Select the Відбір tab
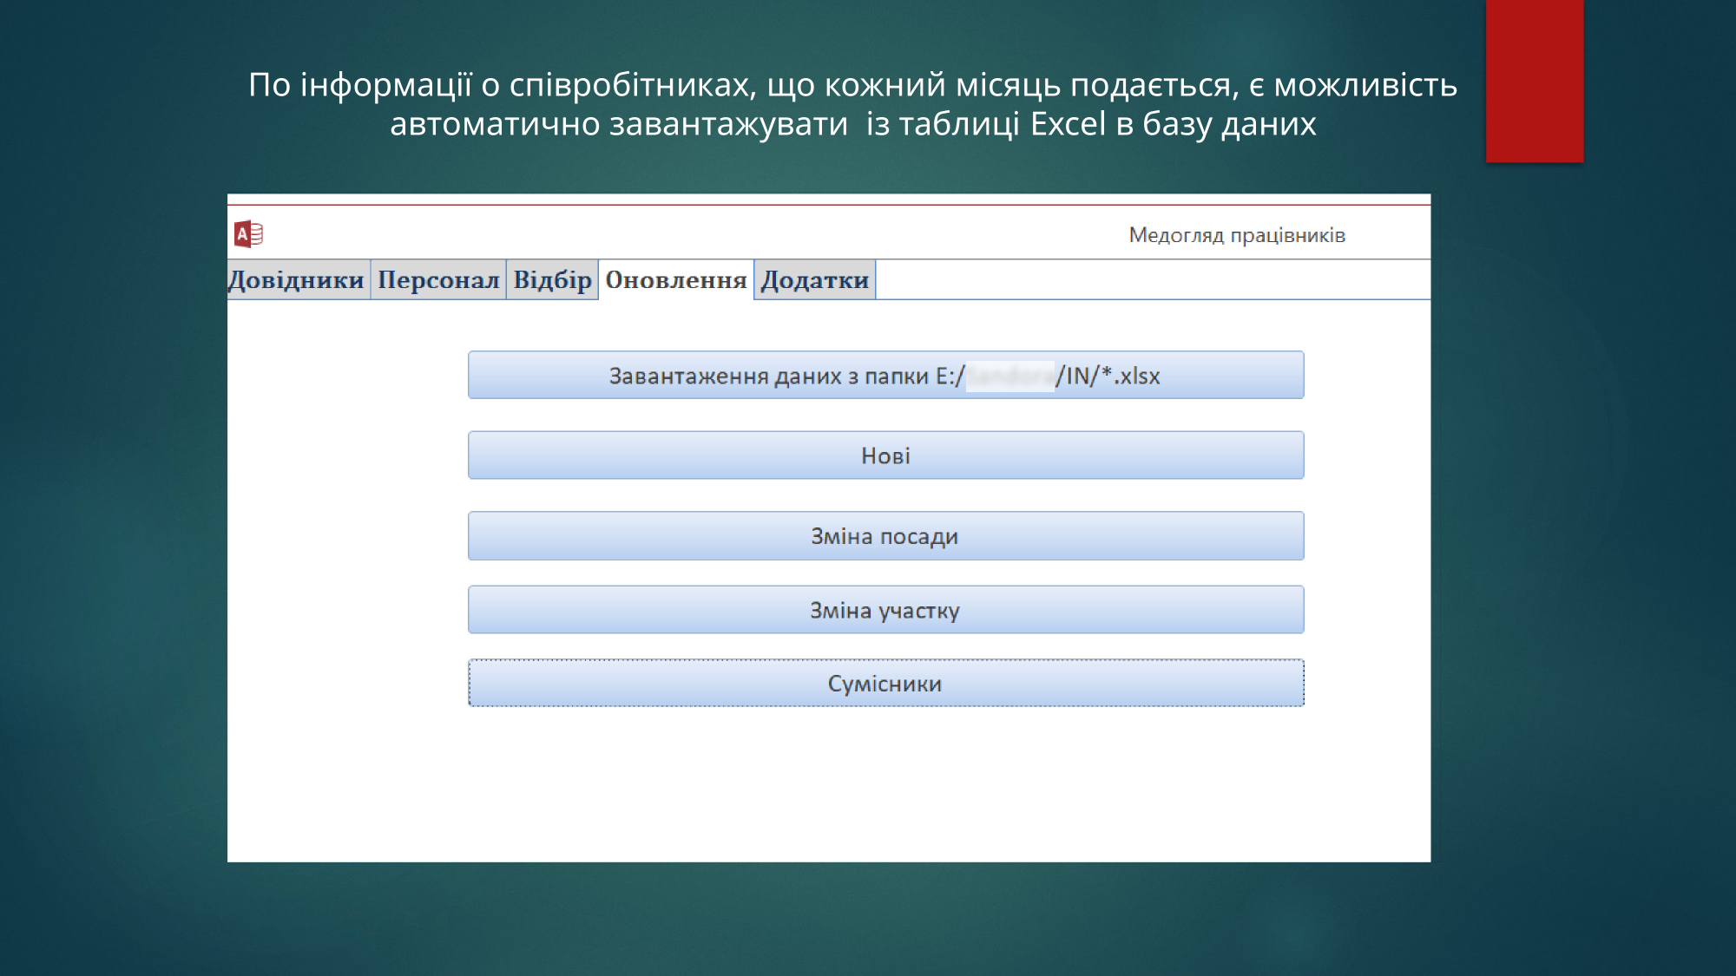This screenshot has height=976, width=1736. click(552, 279)
